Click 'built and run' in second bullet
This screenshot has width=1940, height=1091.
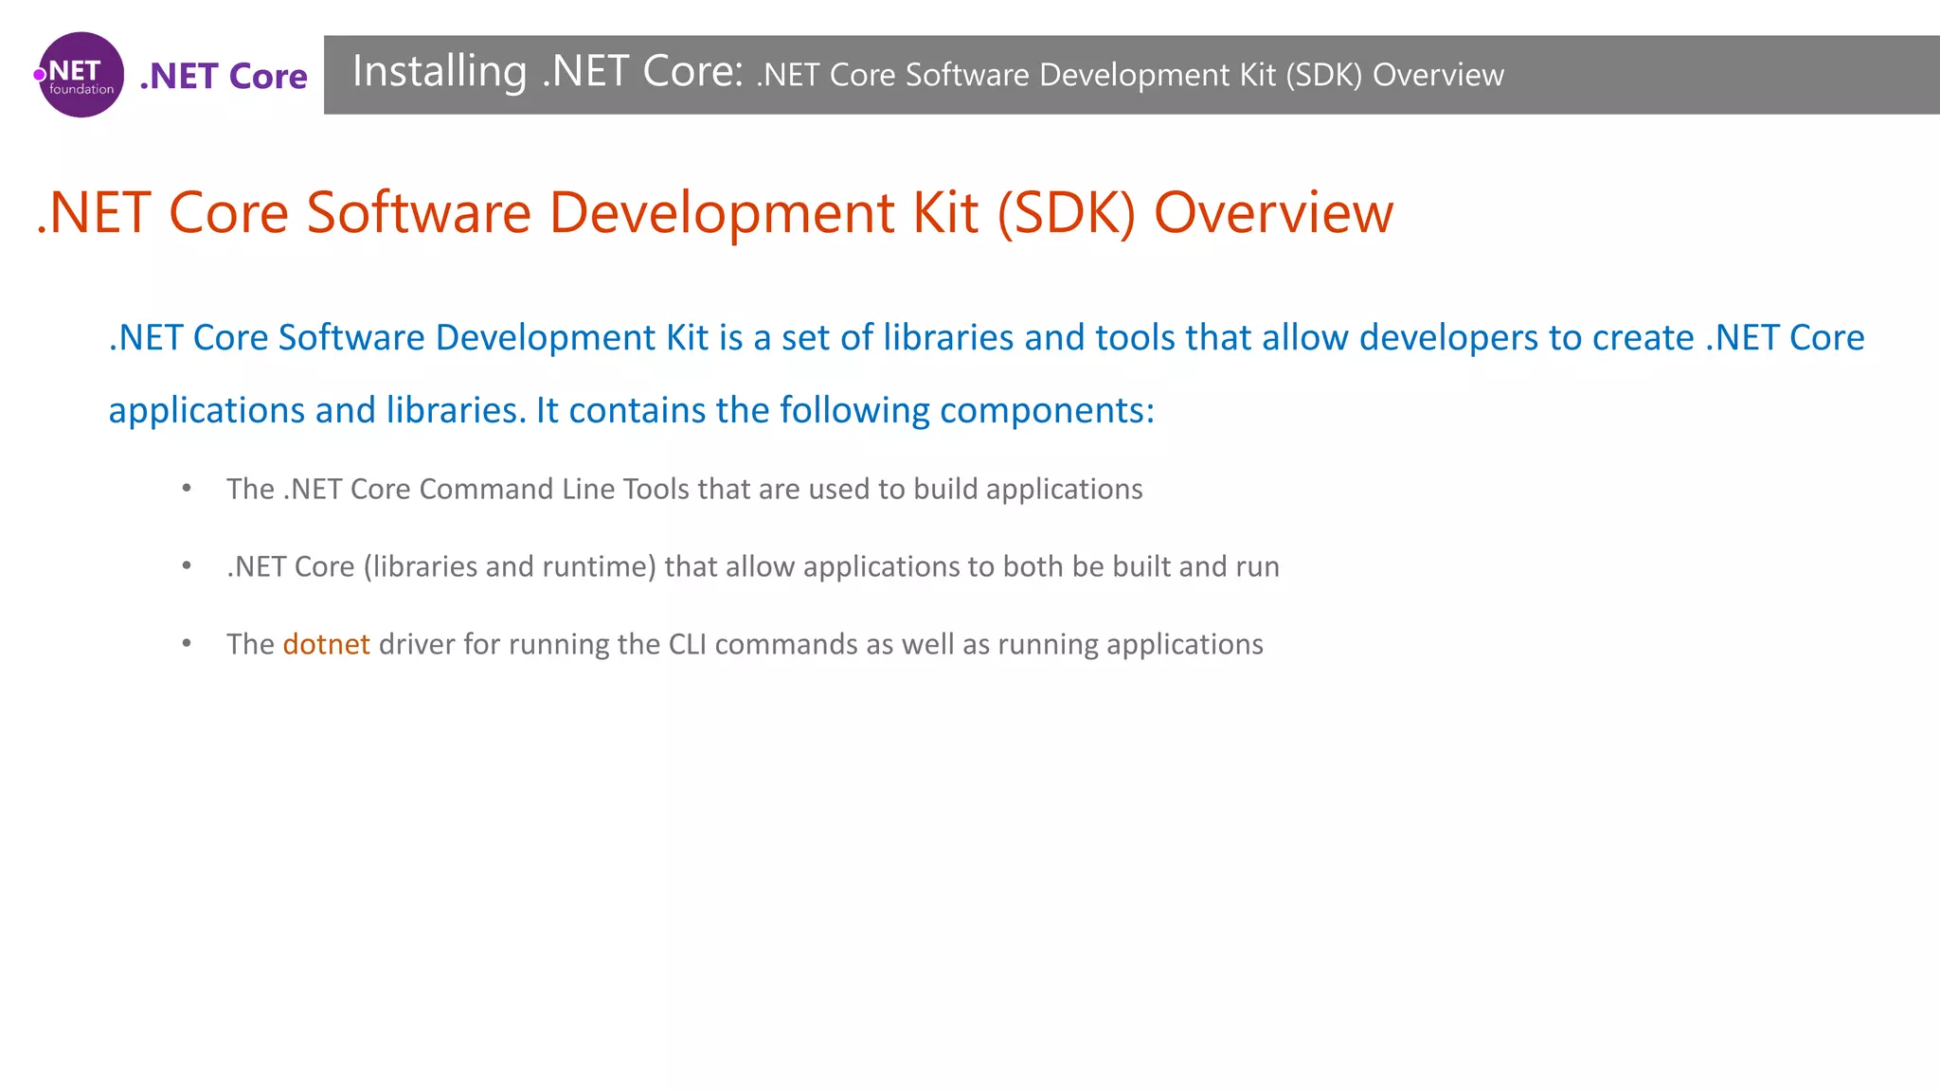click(x=1195, y=566)
